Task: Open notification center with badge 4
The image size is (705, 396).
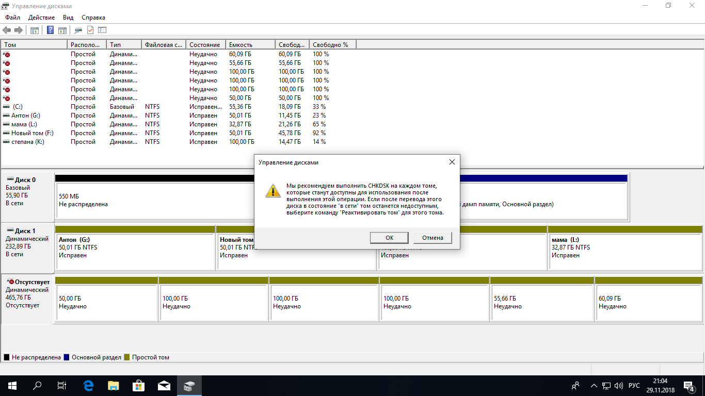Action: pyautogui.click(x=689, y=386)
